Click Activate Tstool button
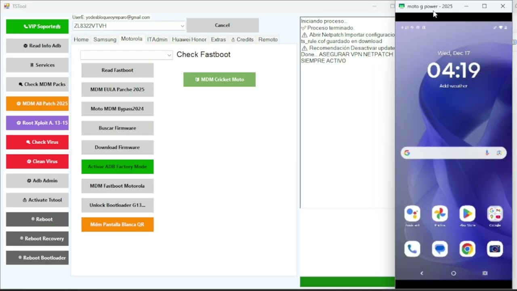 [37, 200]
